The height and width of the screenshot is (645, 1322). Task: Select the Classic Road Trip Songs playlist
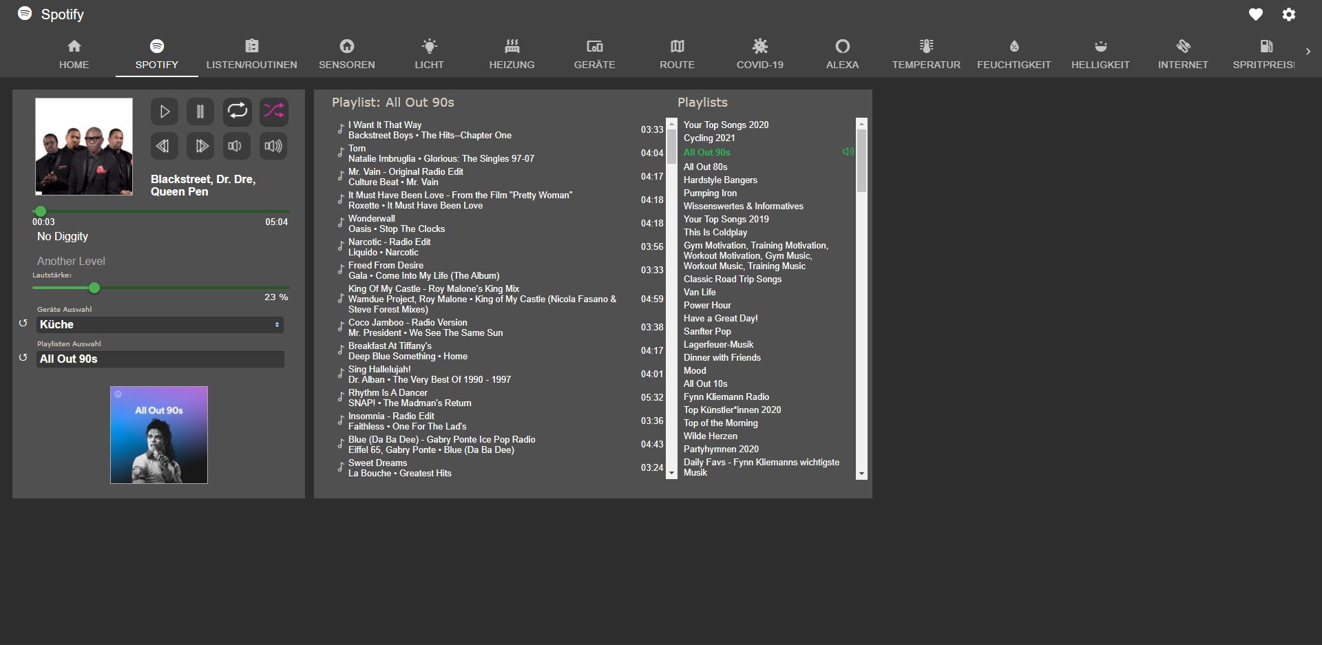click(733, 279)
